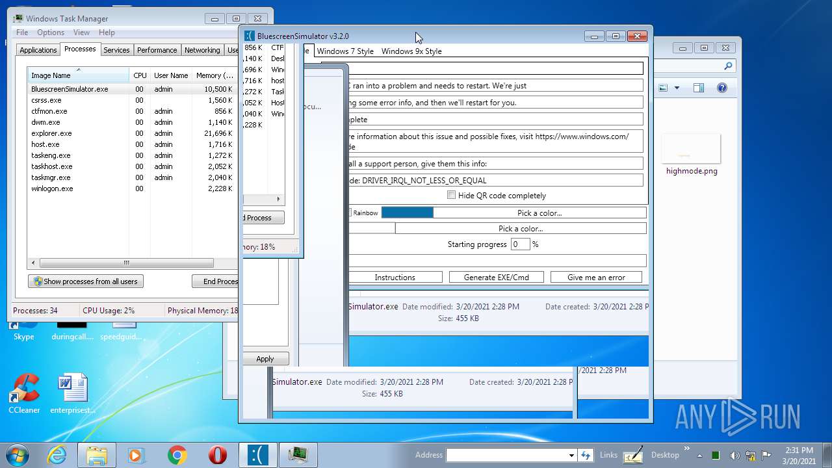Viewport: 832px width, 468px height.
Task: Click Pick a color beside the blue swatch
Action: coord(539,213)
